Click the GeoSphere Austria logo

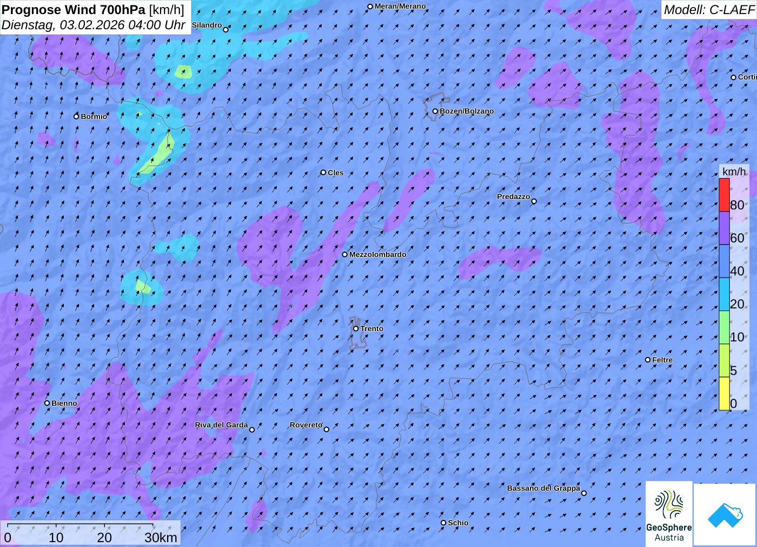[669, 513]
